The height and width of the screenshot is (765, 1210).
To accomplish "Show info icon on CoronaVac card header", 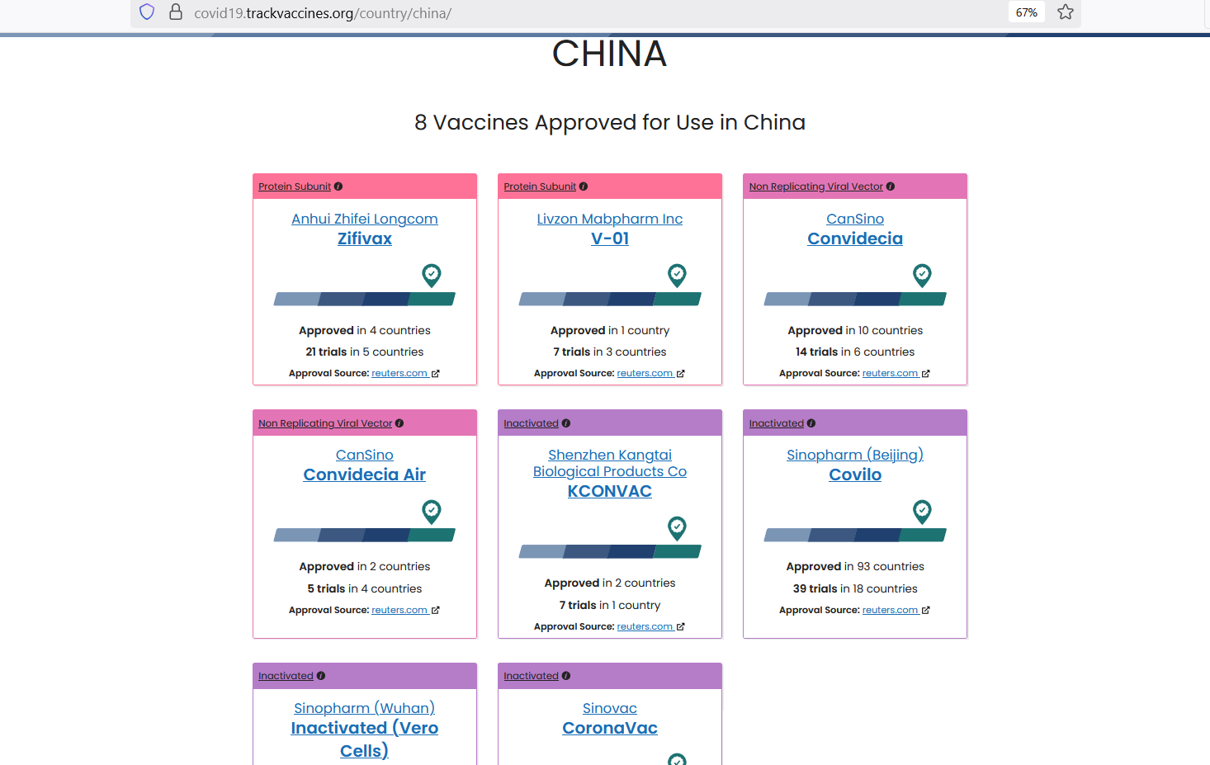I will 566,676.
